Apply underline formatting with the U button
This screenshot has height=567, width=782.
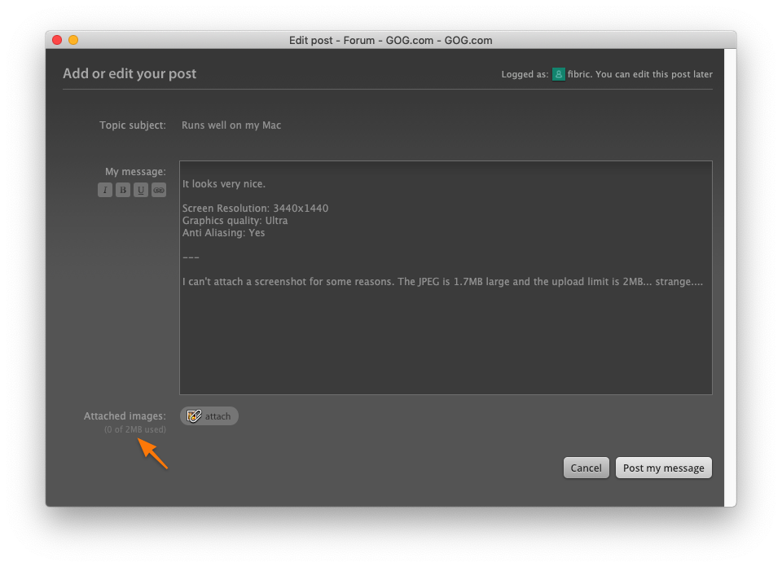click(x=141, y=190)
